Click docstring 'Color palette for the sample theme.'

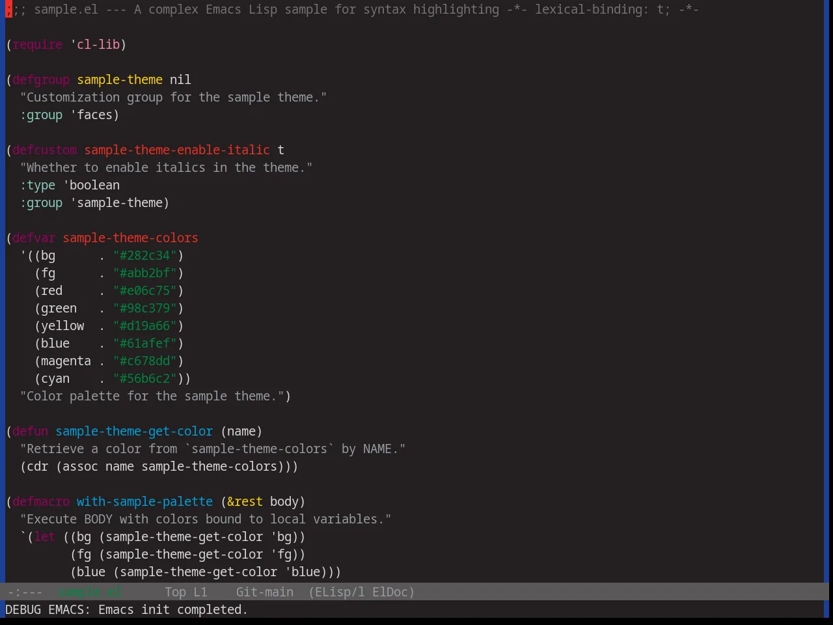pyautogui.click(x=152, y=396)
